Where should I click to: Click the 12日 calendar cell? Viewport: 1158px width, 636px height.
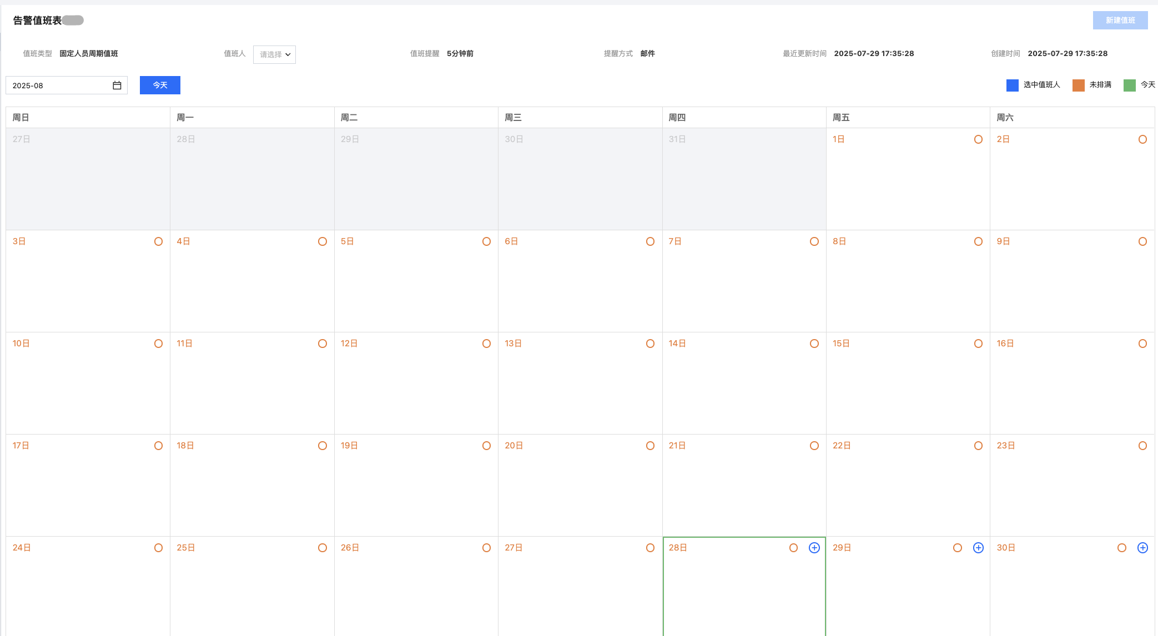pyautogui.click(x=416, y=383)
